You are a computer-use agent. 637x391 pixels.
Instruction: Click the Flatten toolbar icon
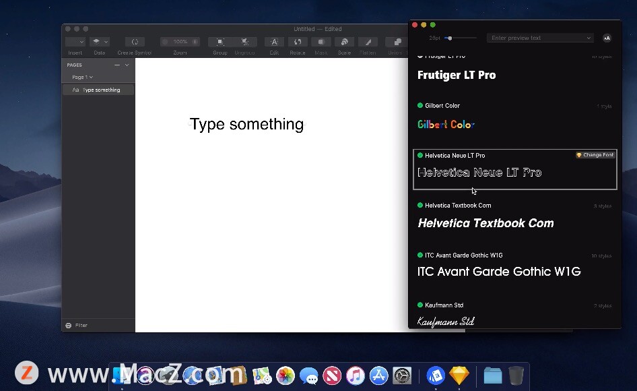(368, 42)
